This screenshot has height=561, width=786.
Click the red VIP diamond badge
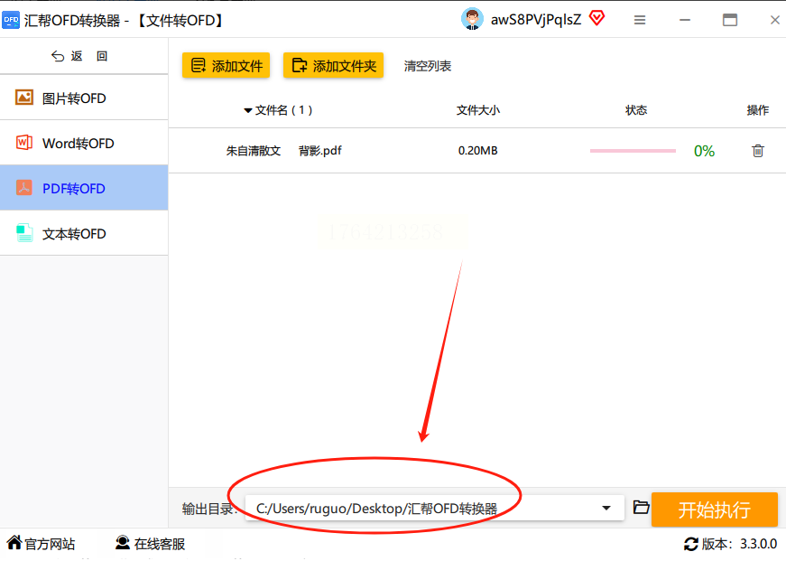tap(596, 19)
